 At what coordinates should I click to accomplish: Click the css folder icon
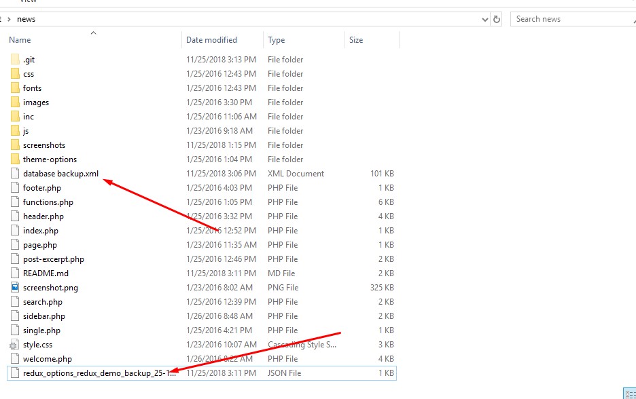pos(15,74)
